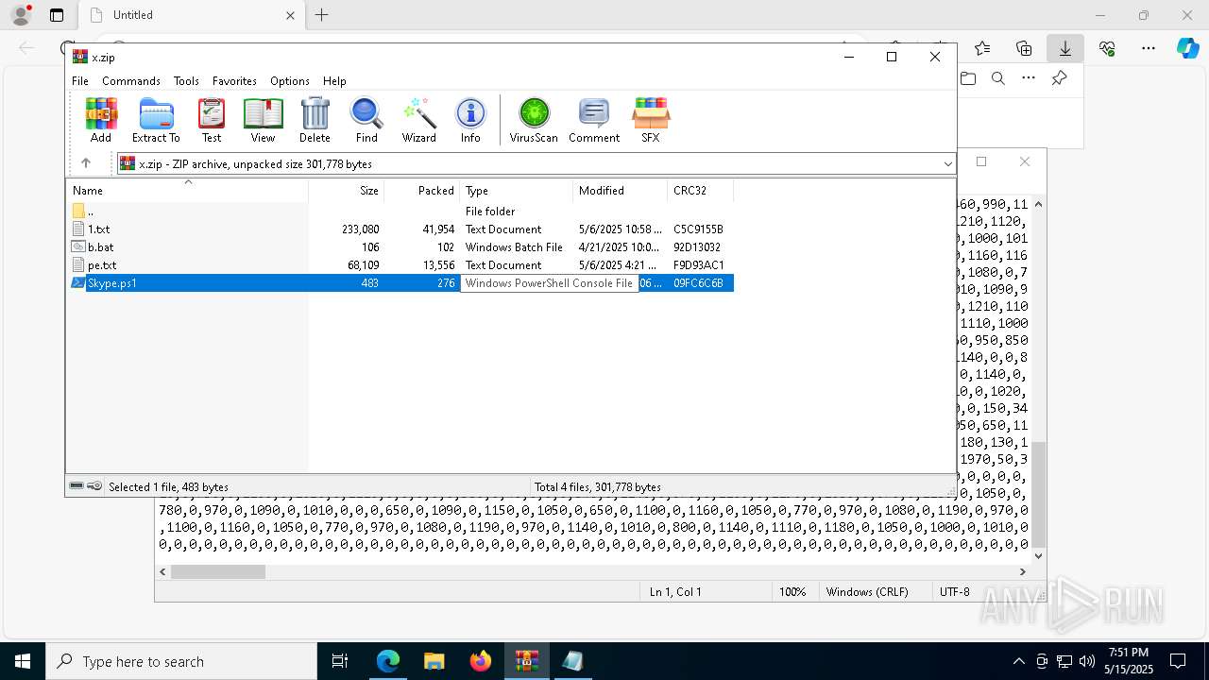The image size is (1209, 680).
Task: Select file 1.txt in the list
Action: [x=400, y=229]
